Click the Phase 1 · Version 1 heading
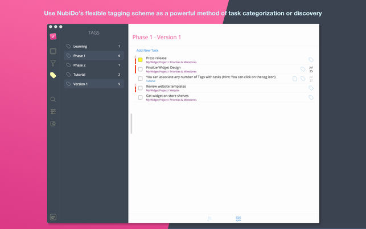Screen dimensions: 366x229 157,37
